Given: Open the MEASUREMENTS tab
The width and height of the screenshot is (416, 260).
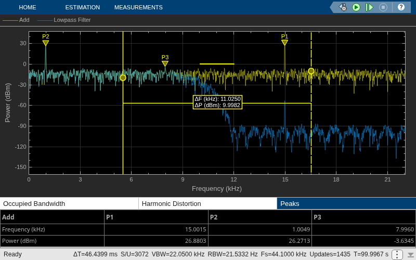Looking at the screenshot, I should click(138, 7).
